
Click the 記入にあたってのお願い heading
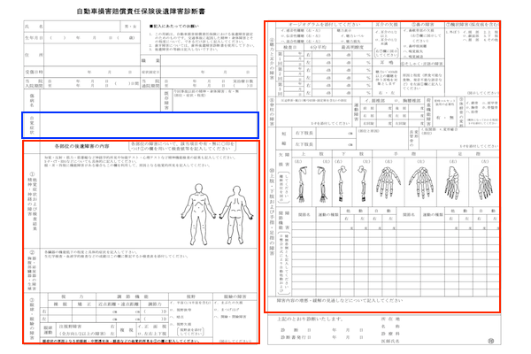coord(174,26)
